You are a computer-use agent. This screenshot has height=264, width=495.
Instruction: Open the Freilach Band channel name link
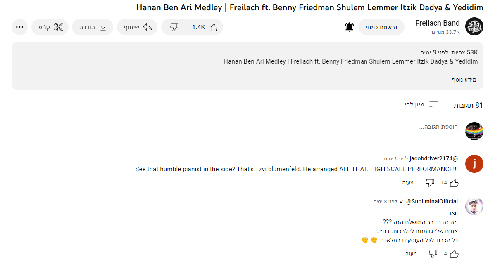pos(438,23)
